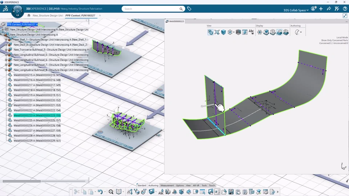Image resolution: width=349 pixels, height=196 pixels.
Task: Click the Cut scissors icon in bottom toolbar
Action: click(77, 192)
